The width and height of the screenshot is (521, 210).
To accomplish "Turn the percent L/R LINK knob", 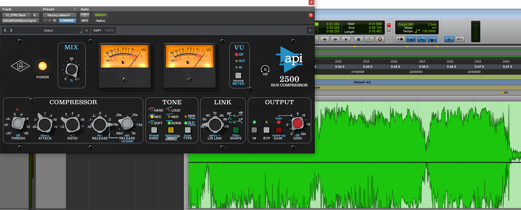I will 215,125.
